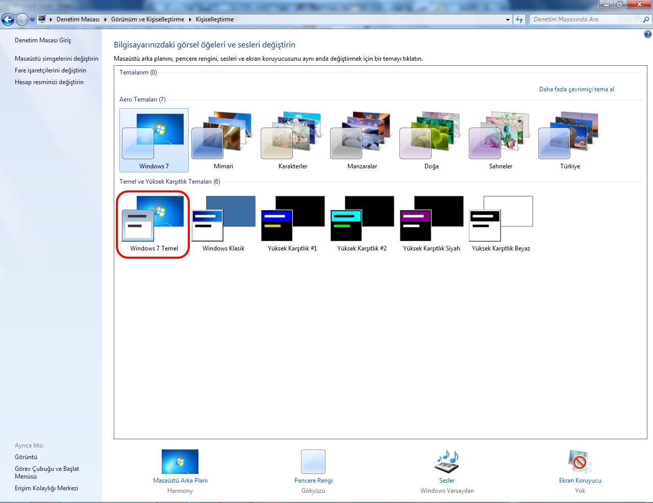
Task: Open Masaüstü Arka Planı settings
Action: point(180,467)
